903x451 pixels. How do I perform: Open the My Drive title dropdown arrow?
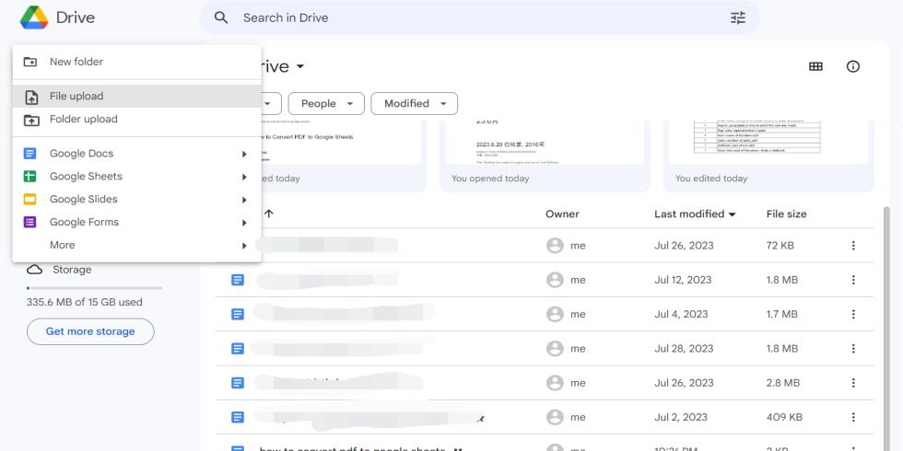pyautogui.click(x=300, y=66)
